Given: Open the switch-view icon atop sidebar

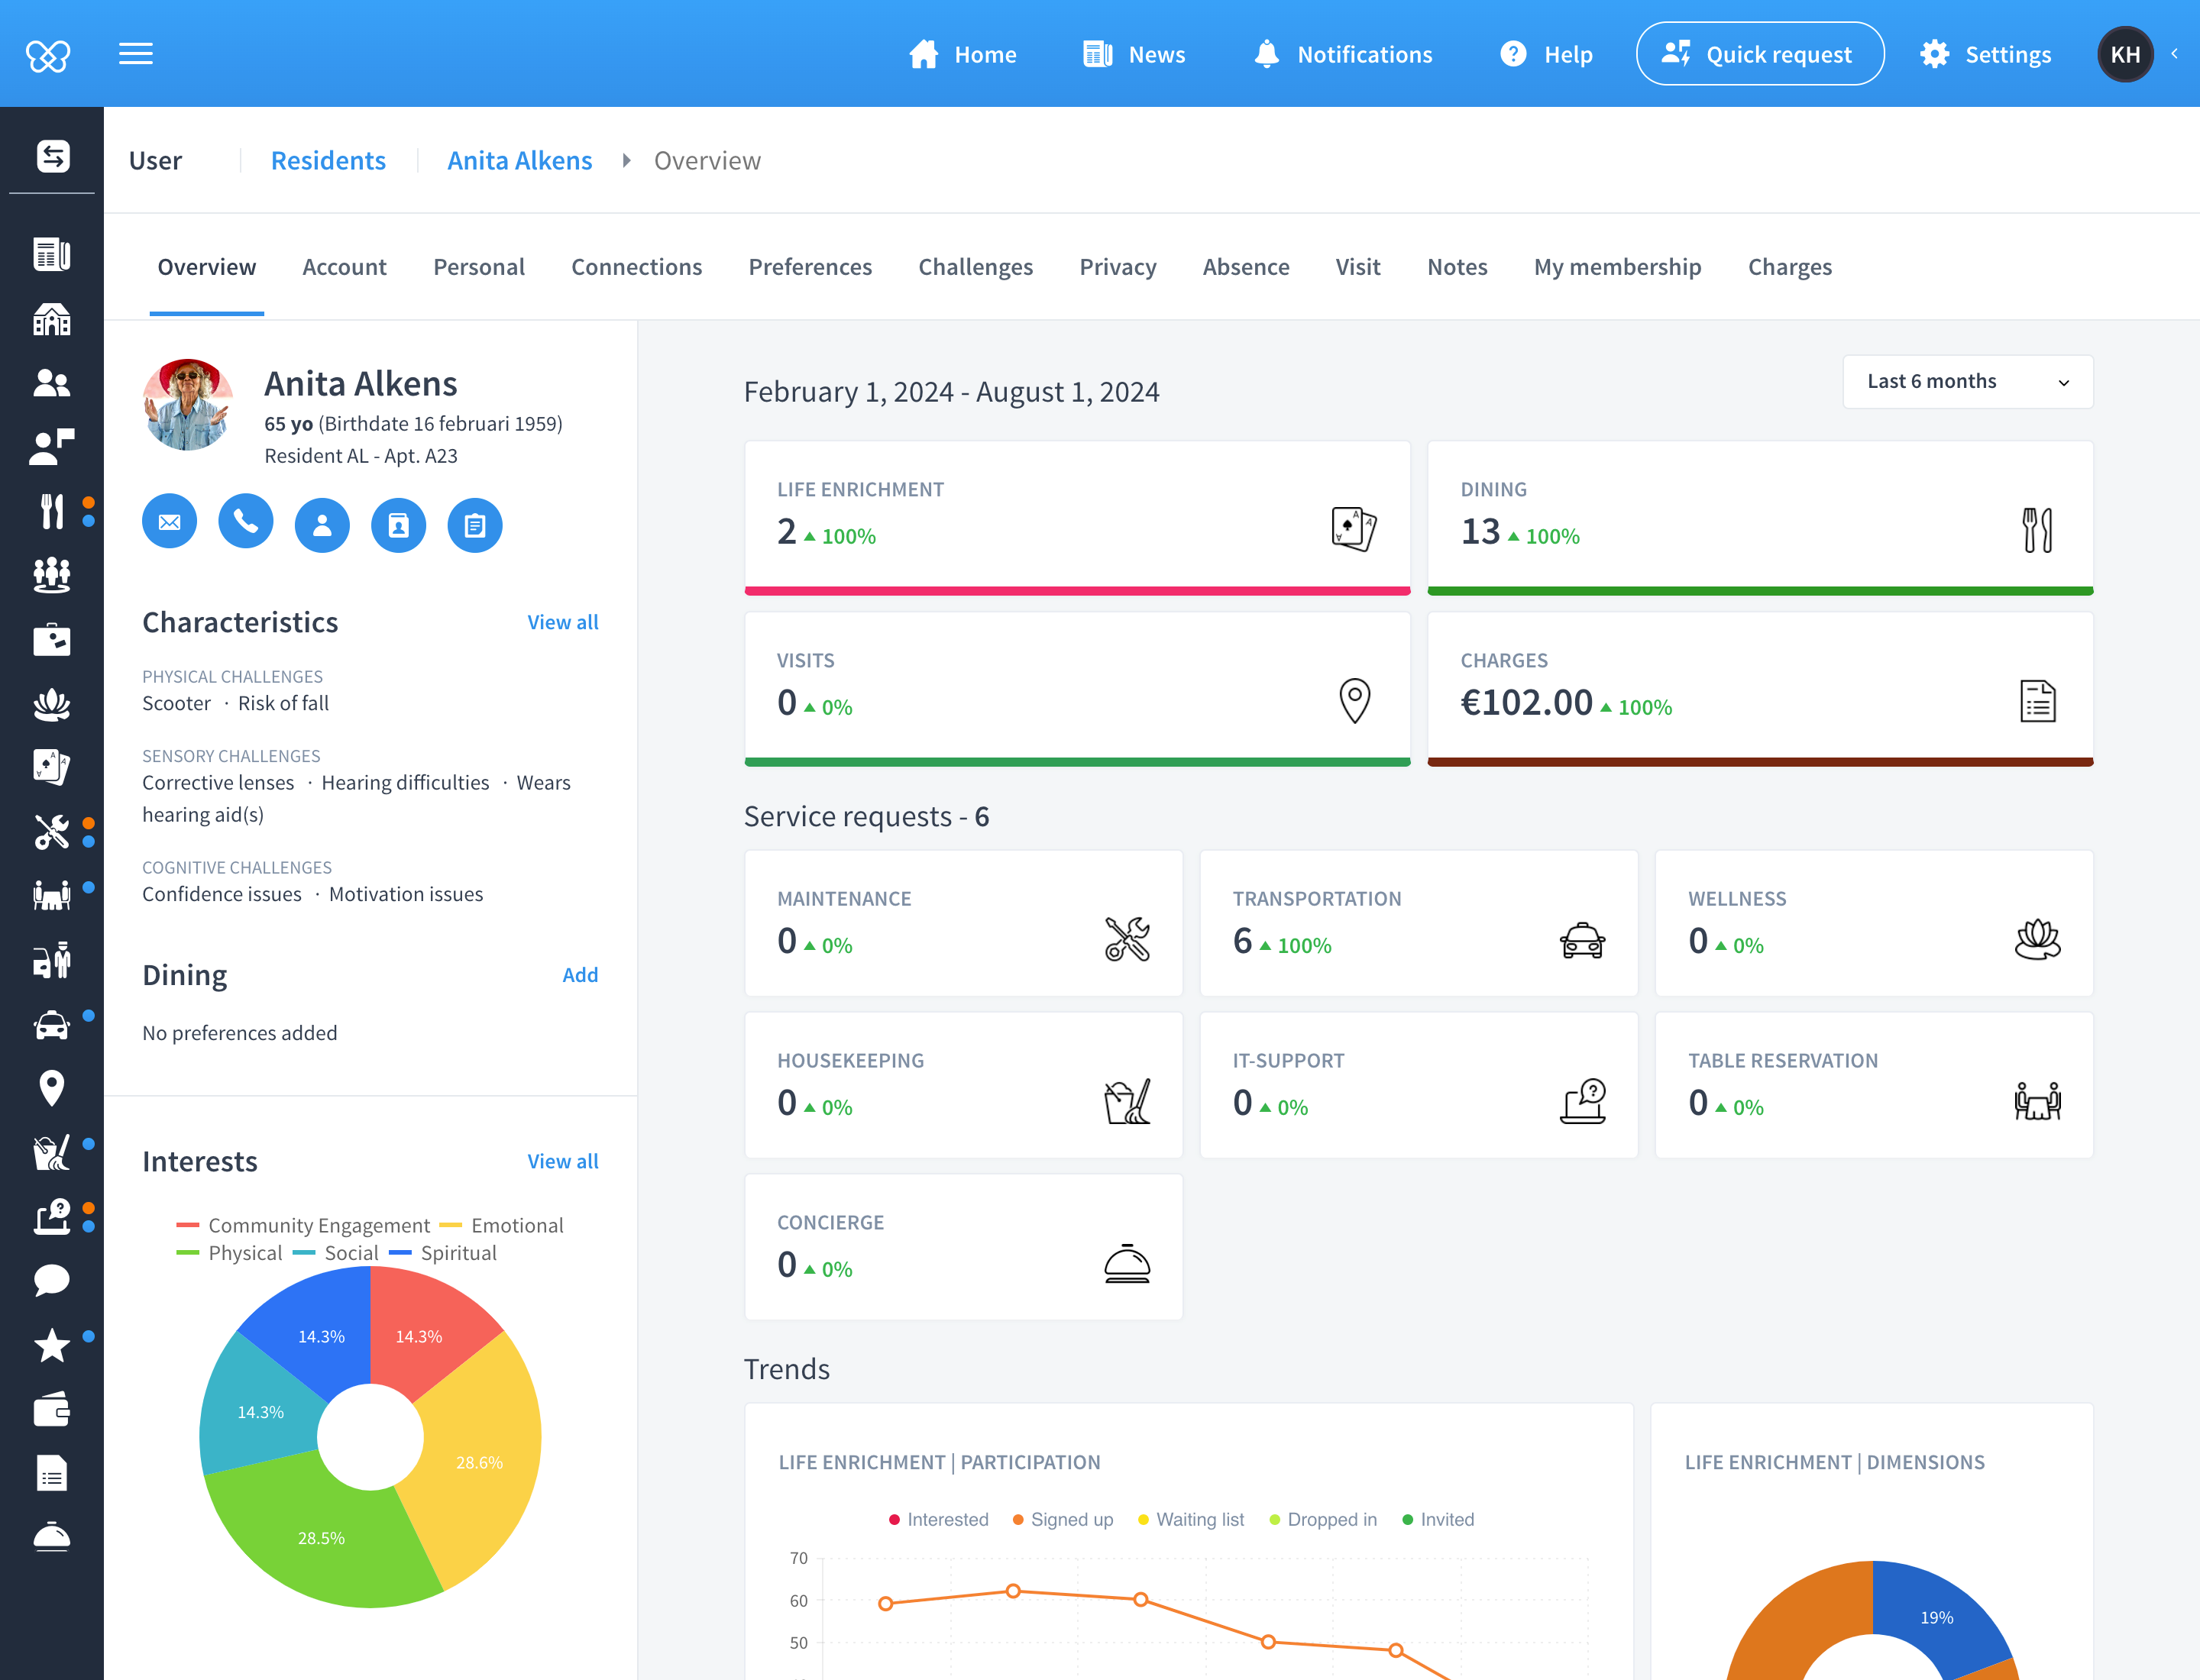Looking at the screenshot, I should tap(52, 156).
